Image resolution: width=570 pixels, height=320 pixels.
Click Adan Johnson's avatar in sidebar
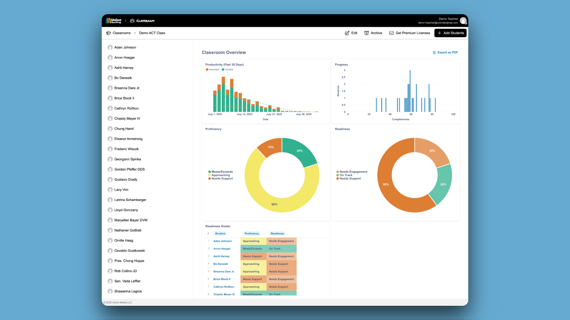[x=110, y=47]
